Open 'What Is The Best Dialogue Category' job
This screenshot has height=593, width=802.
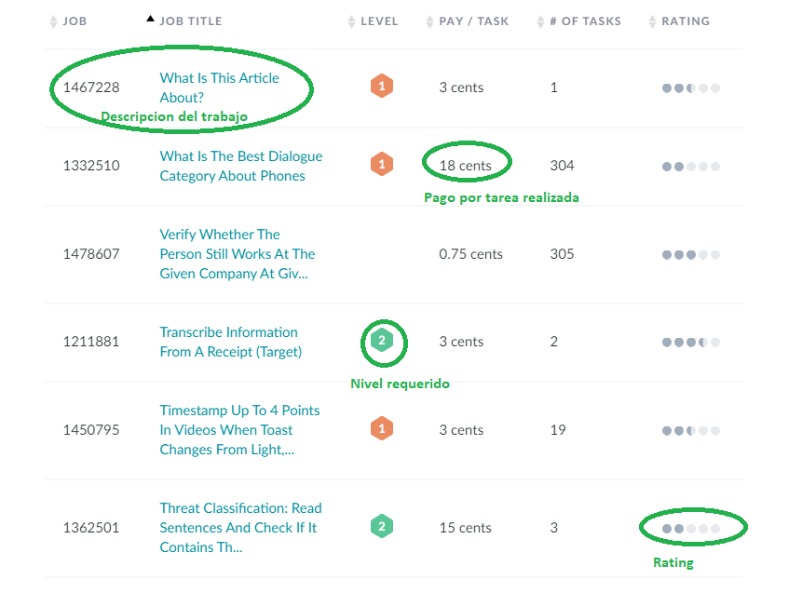(x=240, y=166)
